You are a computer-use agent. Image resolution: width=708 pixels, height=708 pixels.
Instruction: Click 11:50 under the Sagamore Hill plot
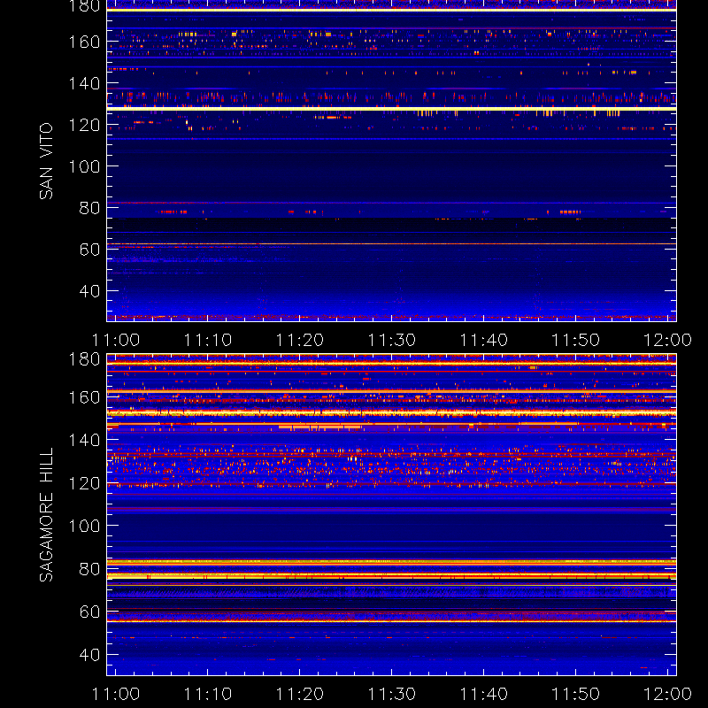tap(575, 694)
